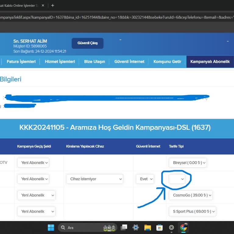Switch to Google Chrome in the taskbar
This screenshot has width=234, height=234.
(x=183, y=227)
